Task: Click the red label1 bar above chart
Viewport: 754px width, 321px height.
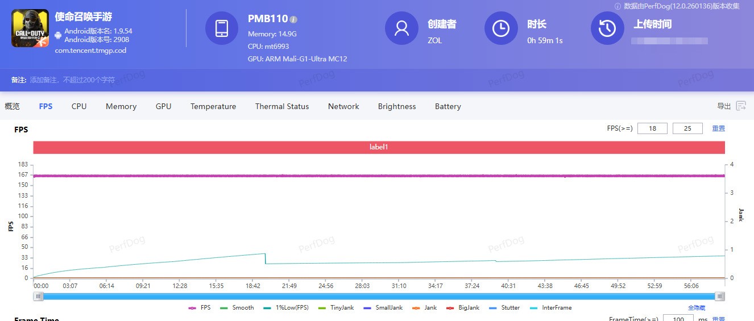Action: point(379,147)
